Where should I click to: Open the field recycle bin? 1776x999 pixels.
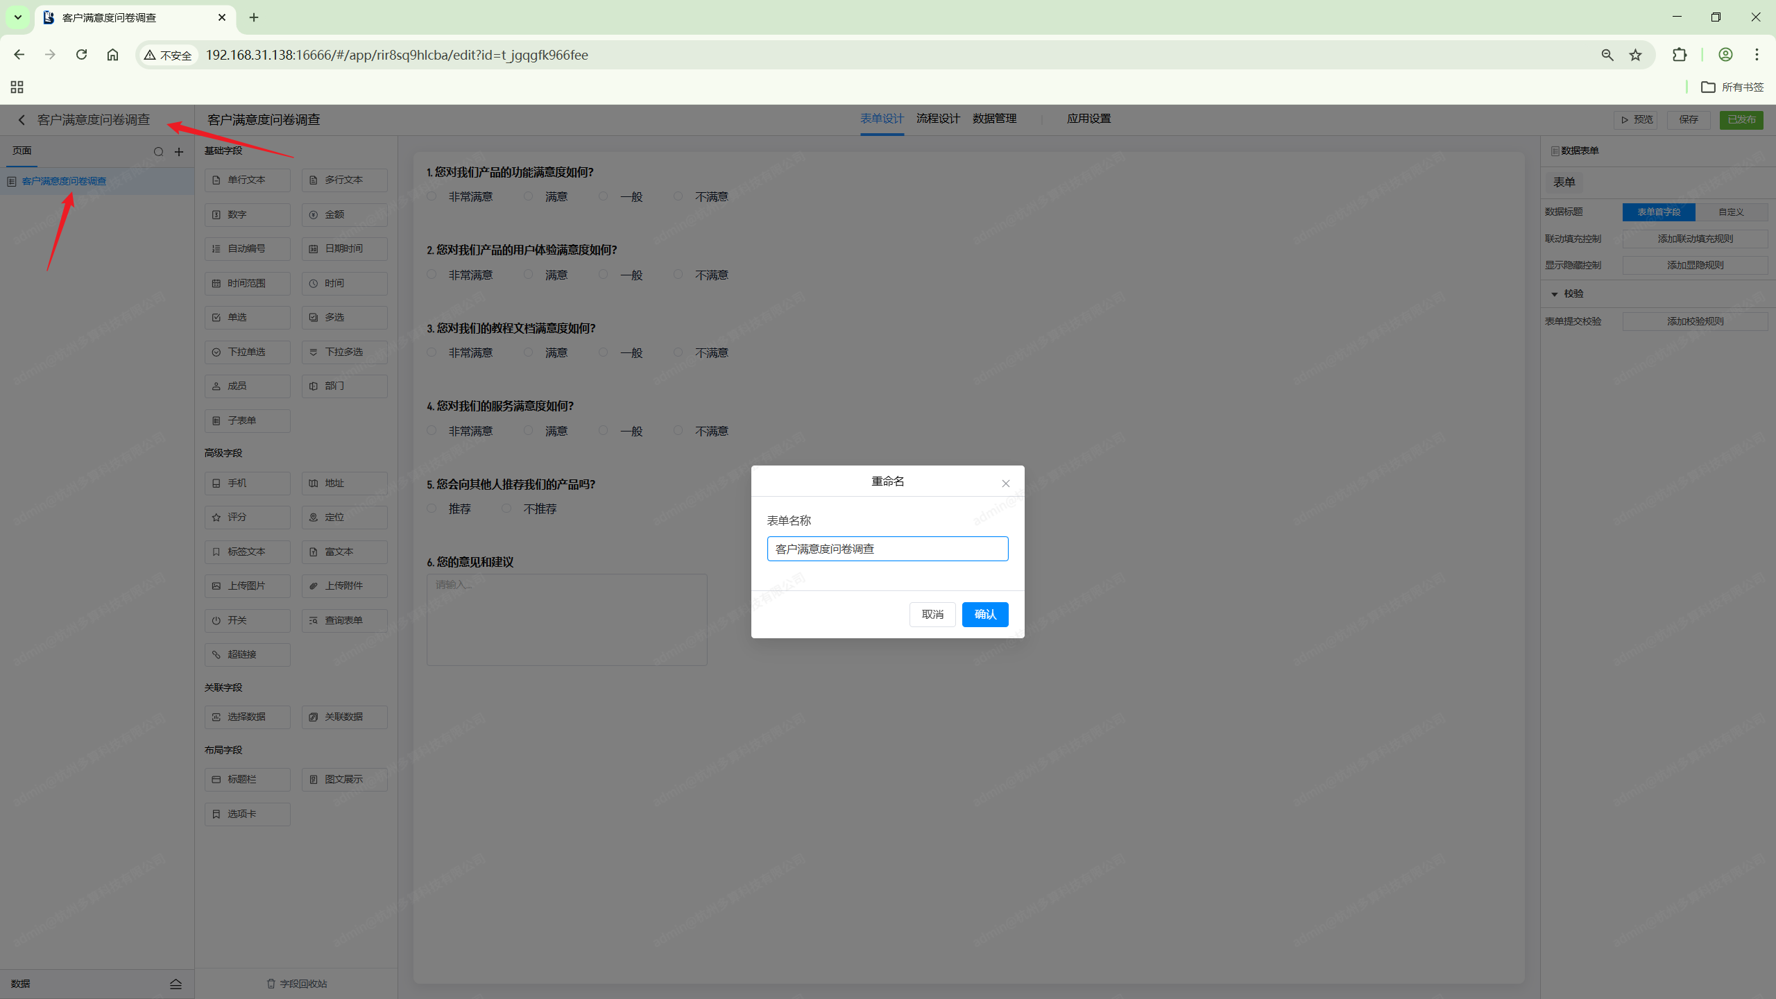click(296, 983)
